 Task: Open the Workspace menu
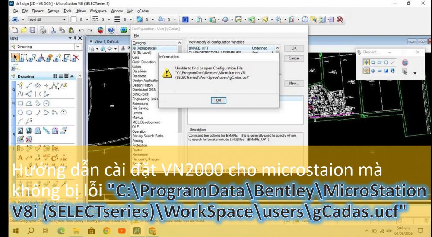(98, 11)
